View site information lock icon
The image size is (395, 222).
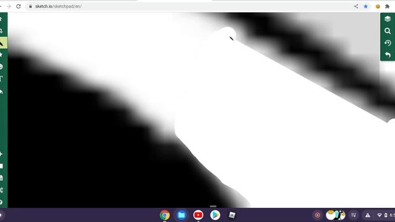click(30, 6)
